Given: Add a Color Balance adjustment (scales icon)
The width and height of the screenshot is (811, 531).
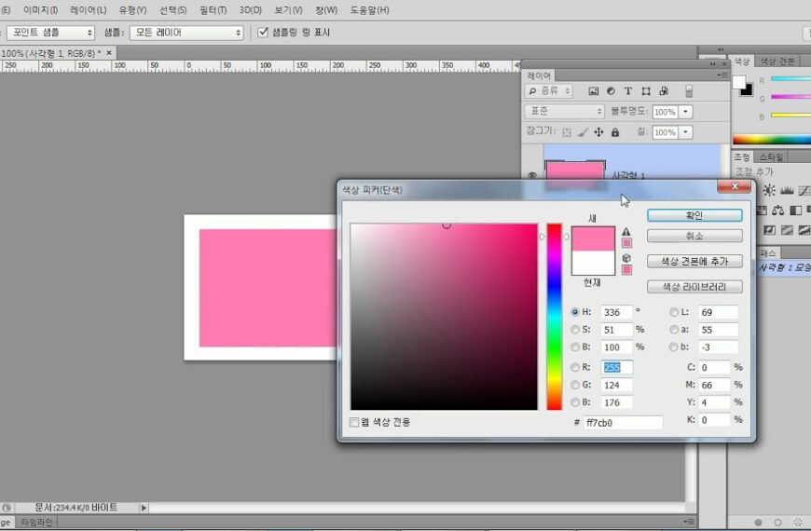Looking at the screenshot, I should point(777,211).
